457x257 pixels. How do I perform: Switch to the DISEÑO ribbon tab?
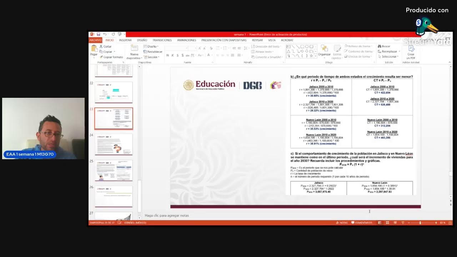click(142, 40)
